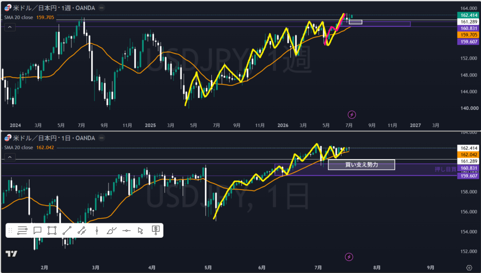
Task: Open chart settings gear icon
Action: coord(469,267)
